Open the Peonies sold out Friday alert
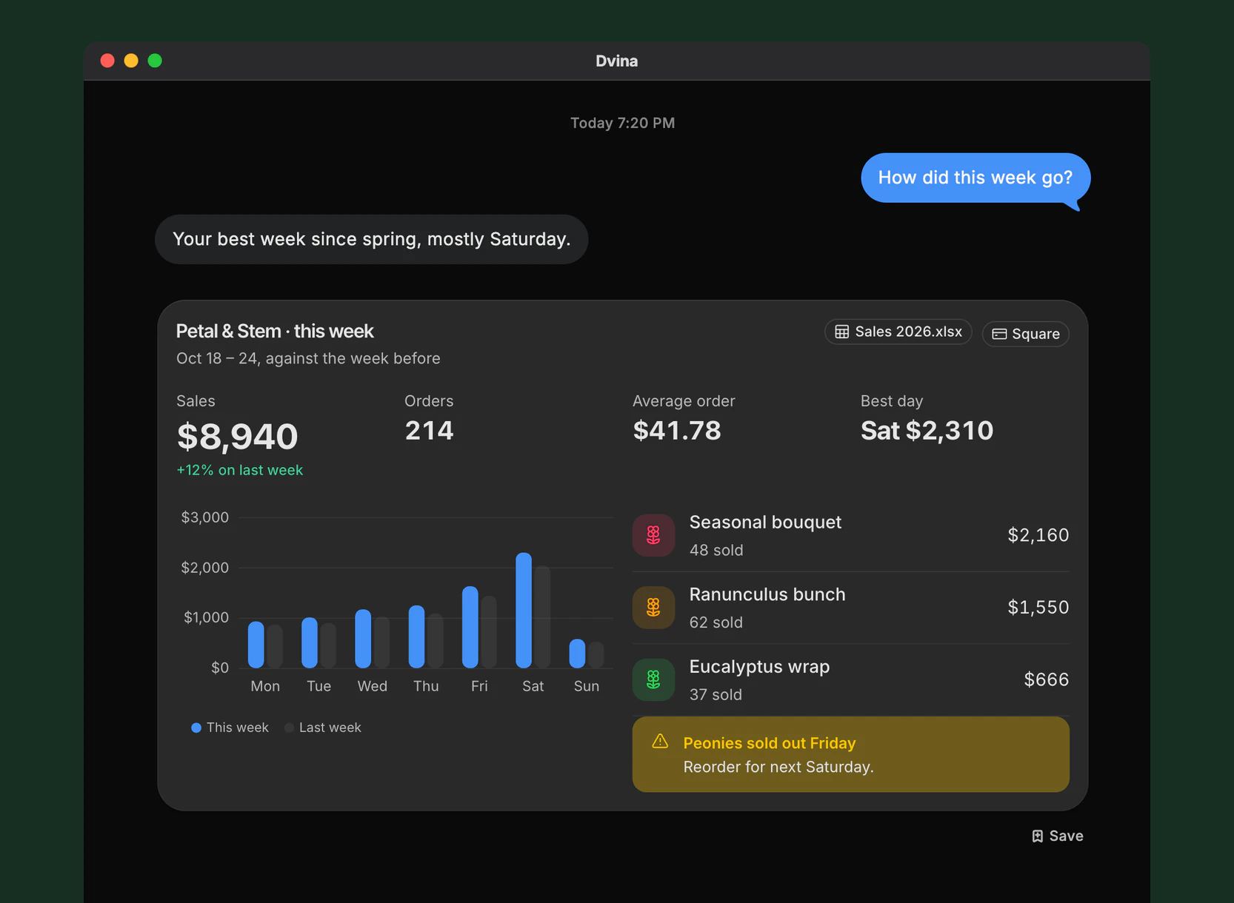Viewport: 1234px width, 903px height. 850,754
